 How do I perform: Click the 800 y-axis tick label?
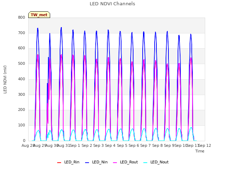pos(22,18)
